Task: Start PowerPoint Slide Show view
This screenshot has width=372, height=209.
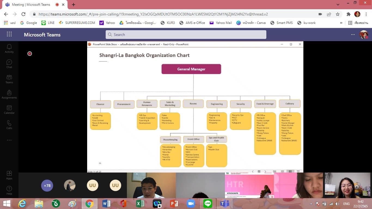Action: click(x=298, y=171)
